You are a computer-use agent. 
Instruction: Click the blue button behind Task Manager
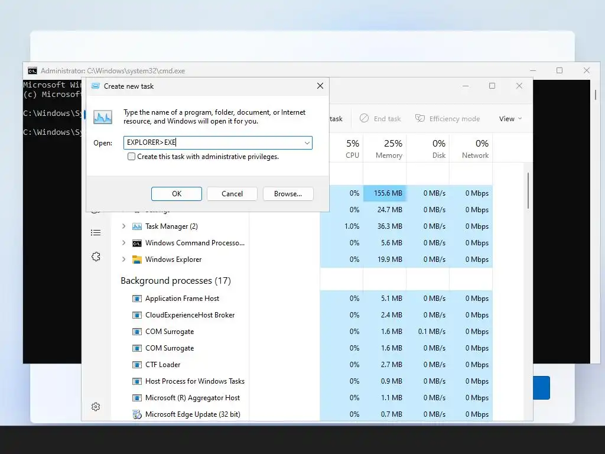tap(541, 388)
